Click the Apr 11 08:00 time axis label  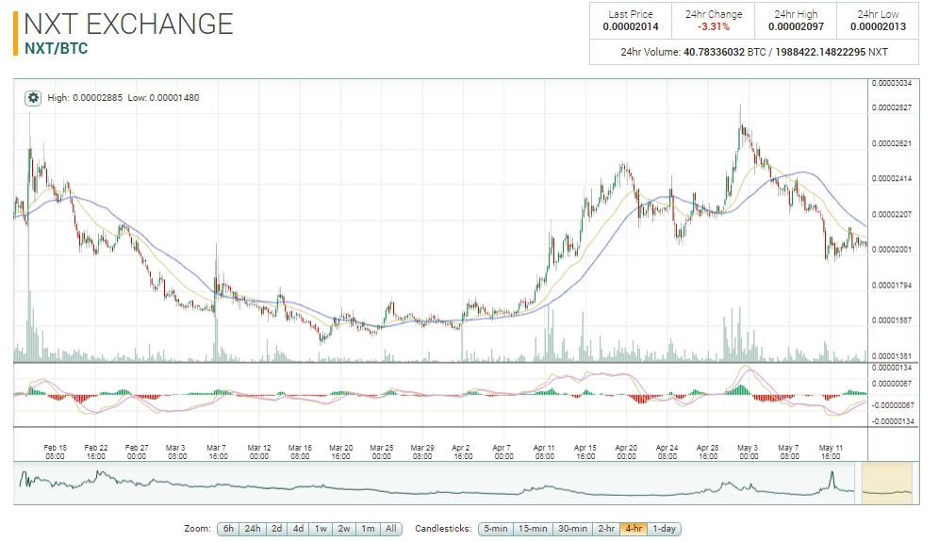(x=544, y=452)
